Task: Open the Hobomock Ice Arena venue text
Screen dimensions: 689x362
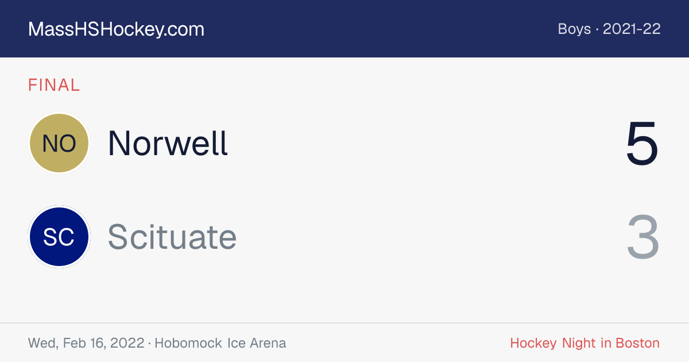Action: (x=220, y=343)
